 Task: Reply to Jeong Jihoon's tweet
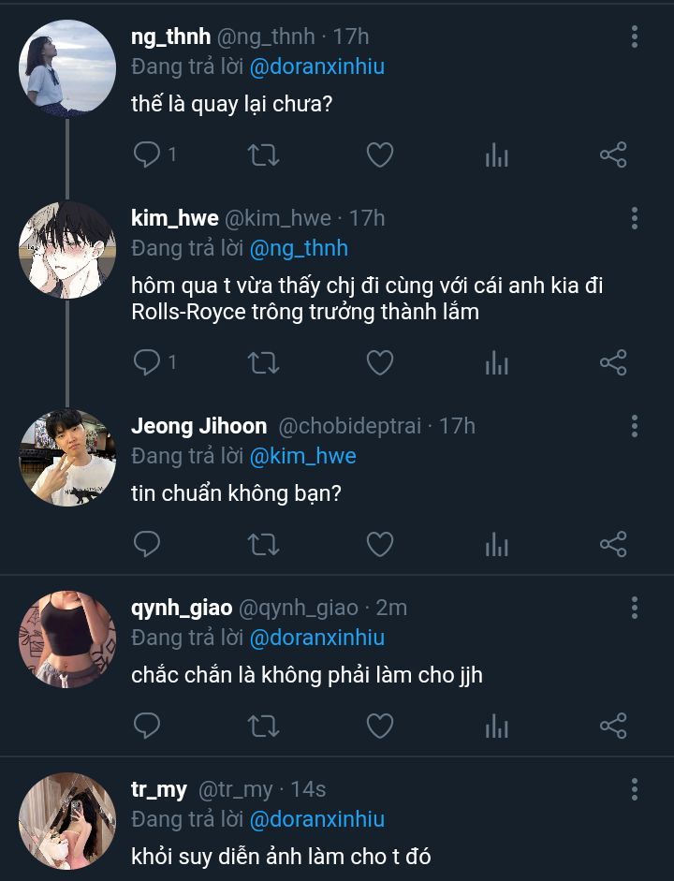[147, 544]
